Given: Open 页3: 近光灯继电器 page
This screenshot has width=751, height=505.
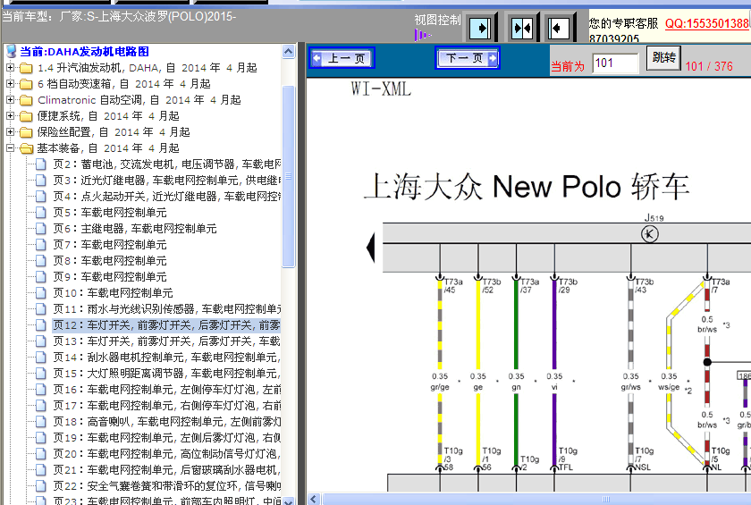Looking at the screenshot, I should coord(166,181).
